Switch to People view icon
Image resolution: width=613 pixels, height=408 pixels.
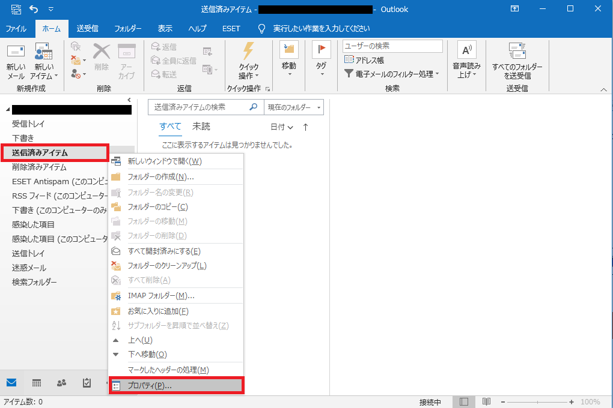61,383
